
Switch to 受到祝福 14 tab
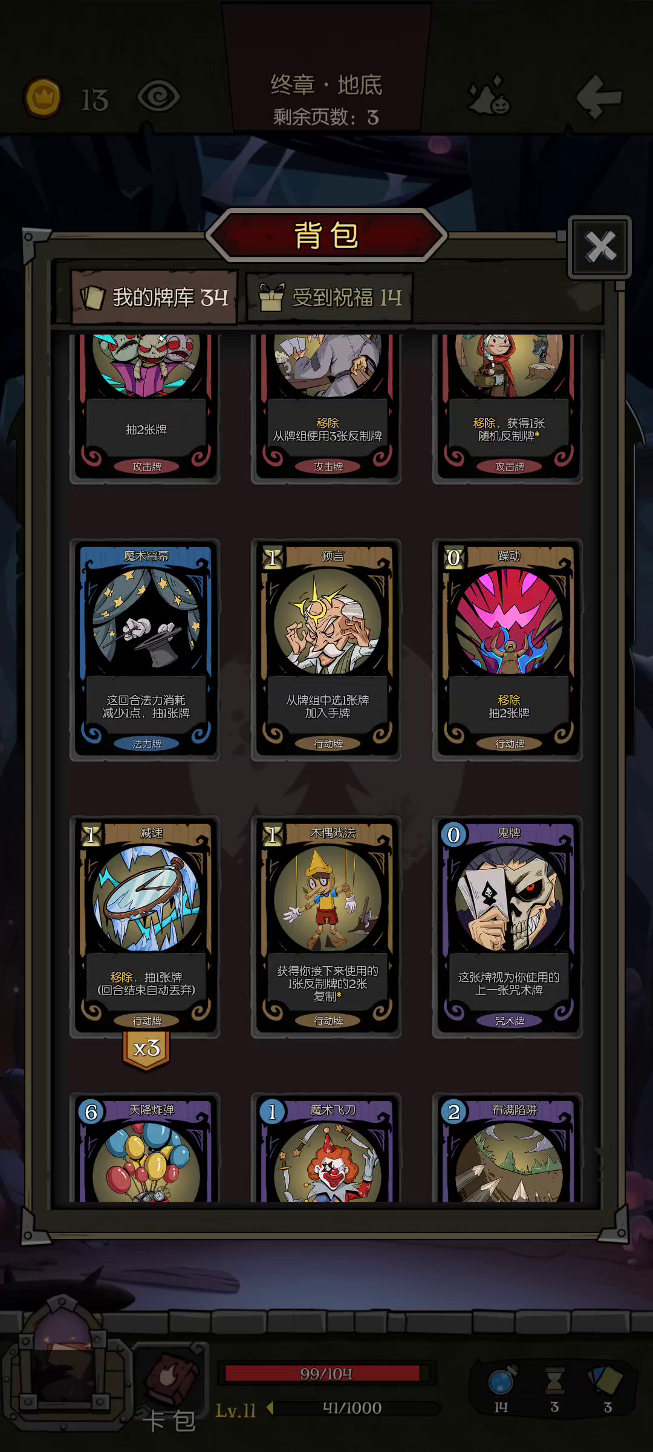click(330, 298)
